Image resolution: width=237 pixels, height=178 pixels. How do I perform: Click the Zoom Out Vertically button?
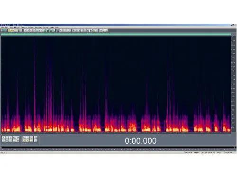tap(36, 141)
